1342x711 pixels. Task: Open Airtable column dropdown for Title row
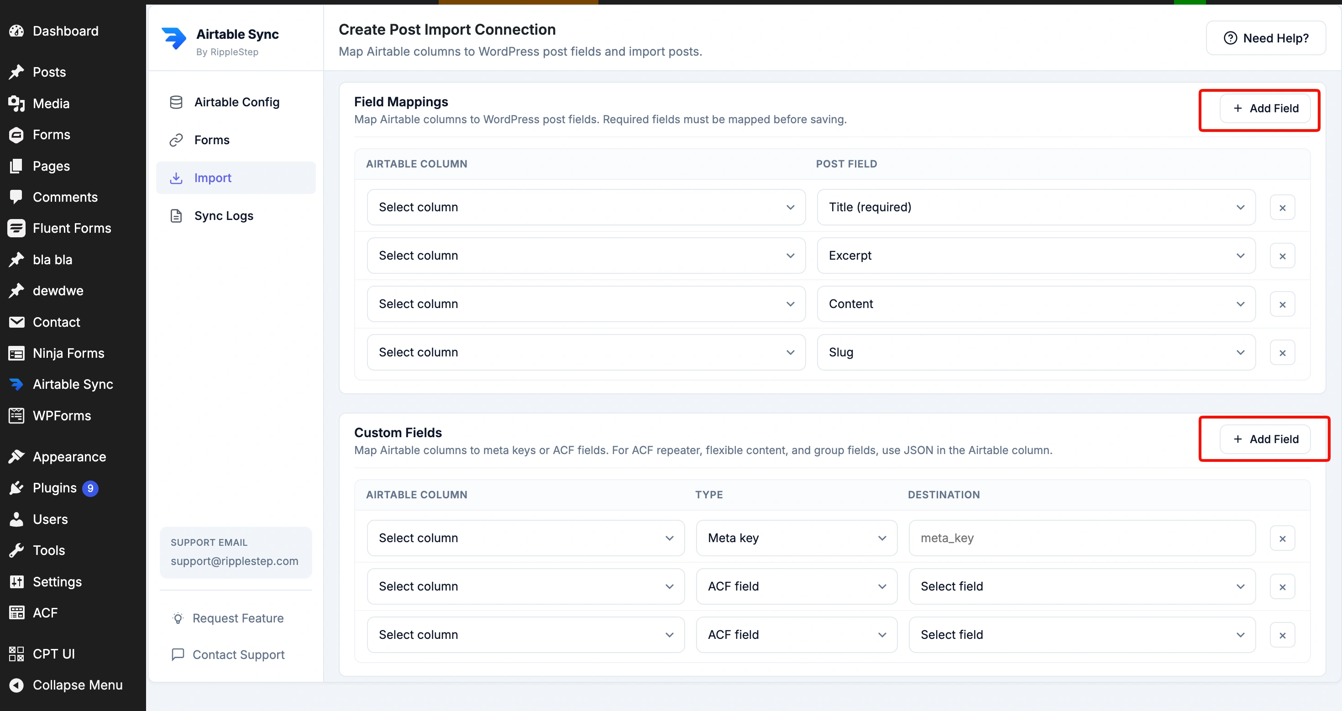click(586, 207)
